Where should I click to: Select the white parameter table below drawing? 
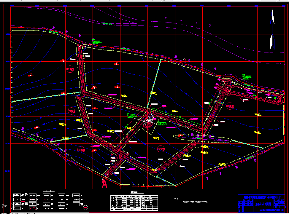(x=134, y=203)
